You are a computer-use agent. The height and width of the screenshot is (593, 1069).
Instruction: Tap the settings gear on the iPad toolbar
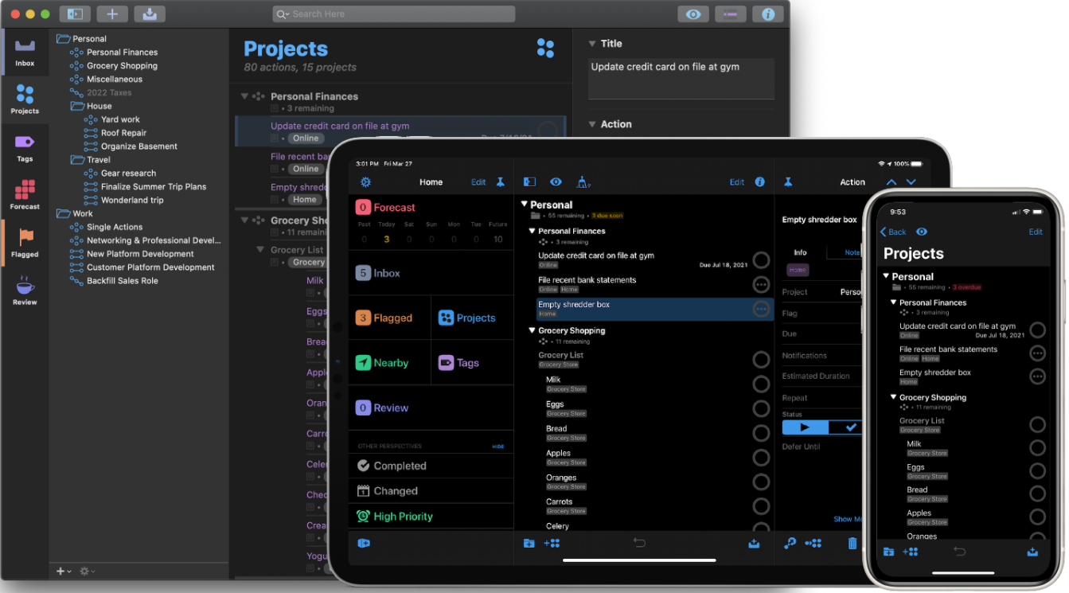point(365,181)
